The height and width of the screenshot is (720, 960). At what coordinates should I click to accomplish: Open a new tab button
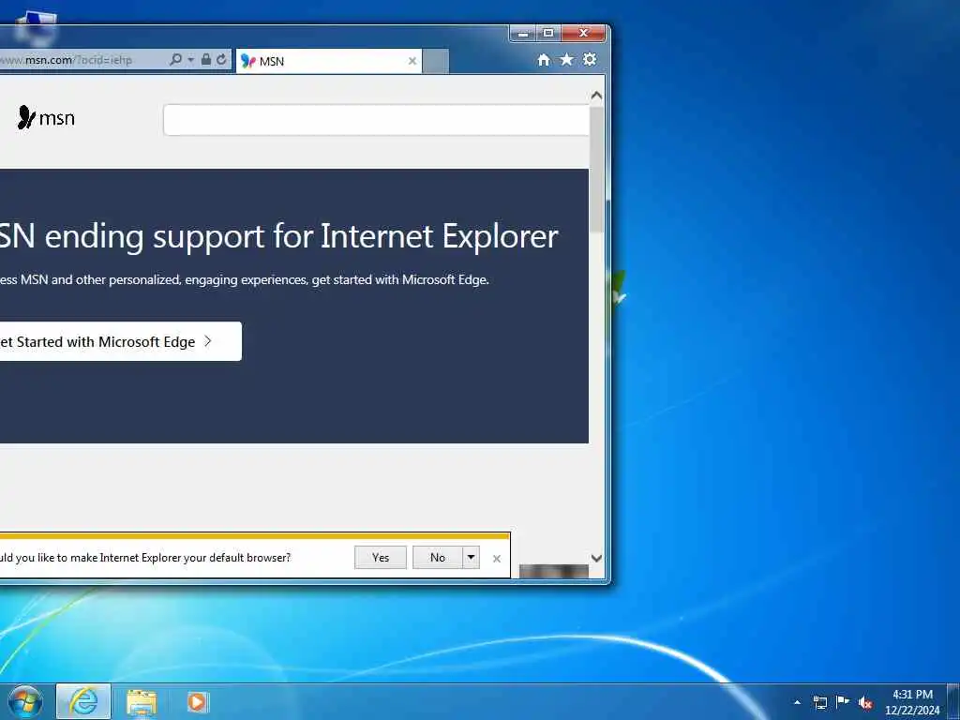[x=436, y=62]
